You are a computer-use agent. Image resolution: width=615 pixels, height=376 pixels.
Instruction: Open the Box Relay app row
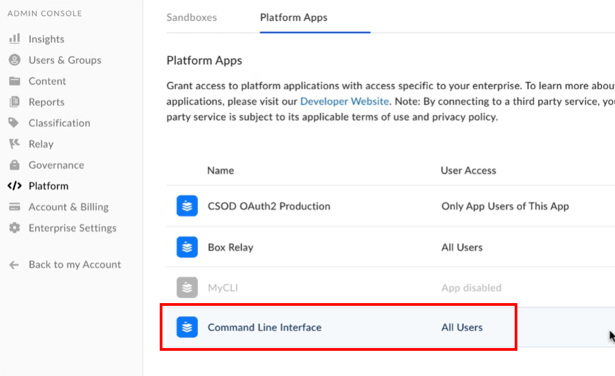[230, 247]
